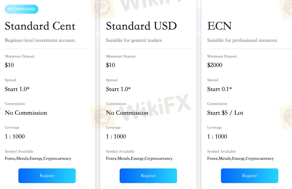Click Register under the Standard Cent account
Viewport: 292px width, 189px height.
tap(47, 176)
